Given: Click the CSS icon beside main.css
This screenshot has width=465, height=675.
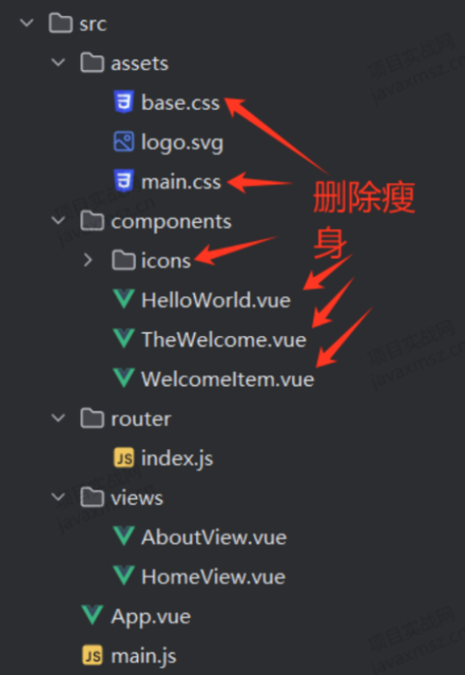Looking at the screenshot, I should tap(124, 181).
